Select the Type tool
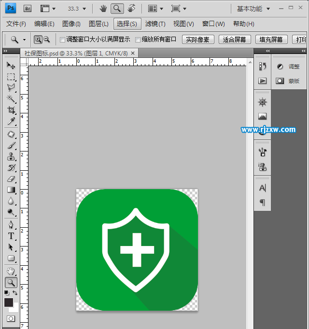 [x=11, y=236]
